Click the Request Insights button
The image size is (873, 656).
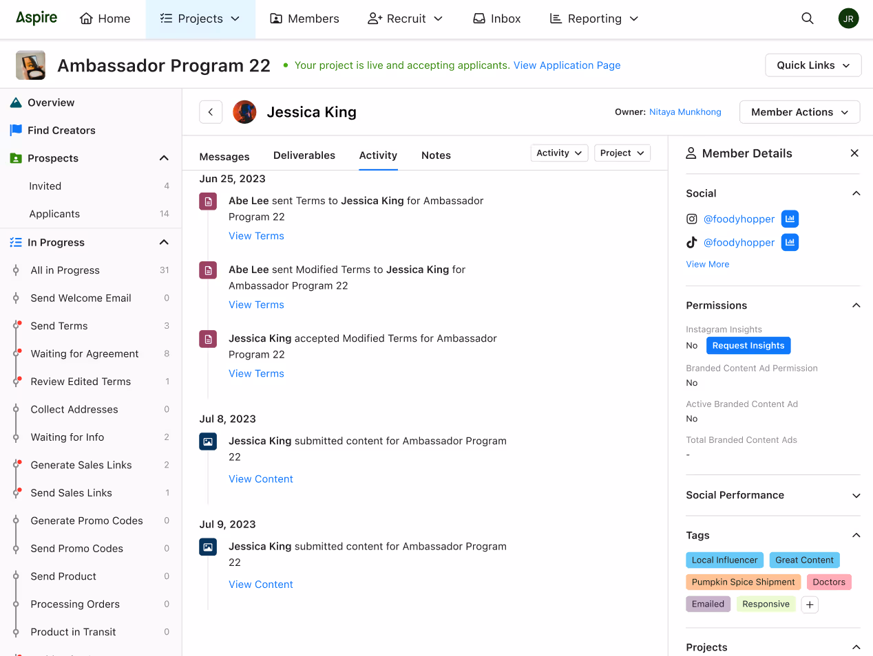(x=748, y=345)
